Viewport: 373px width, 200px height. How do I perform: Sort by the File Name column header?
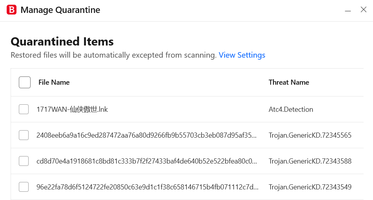pos(54,82)
